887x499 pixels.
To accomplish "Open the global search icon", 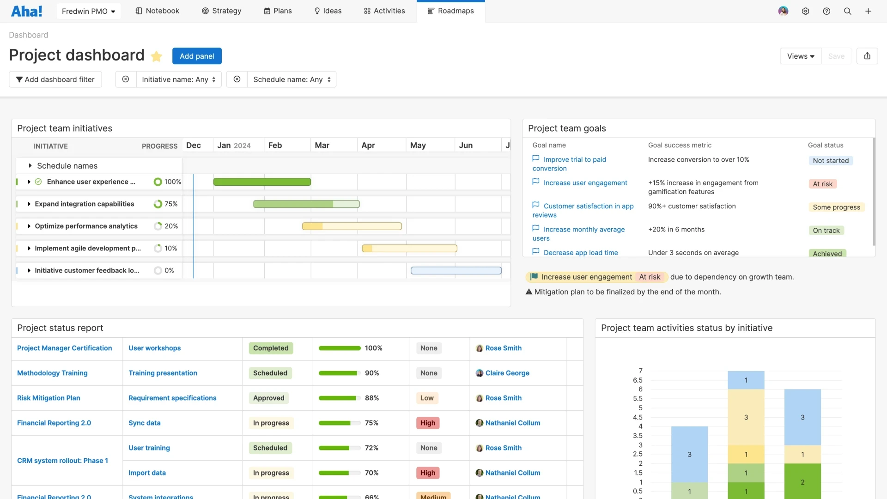I will (x=848, y=11).
